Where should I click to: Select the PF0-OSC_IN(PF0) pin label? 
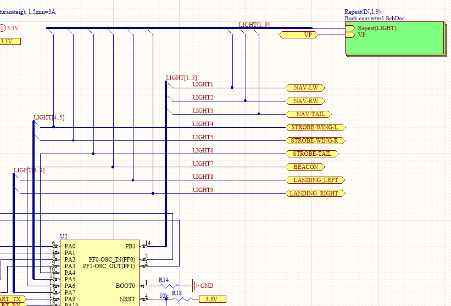(x=112, y=259)
